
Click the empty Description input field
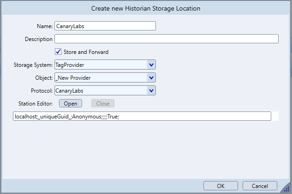pos(166,39)
